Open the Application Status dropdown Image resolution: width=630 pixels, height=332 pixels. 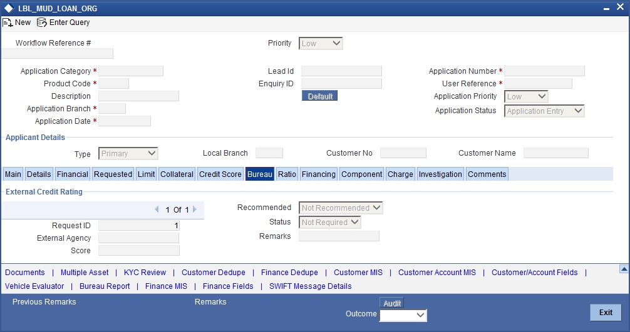(x=544, y=111)
